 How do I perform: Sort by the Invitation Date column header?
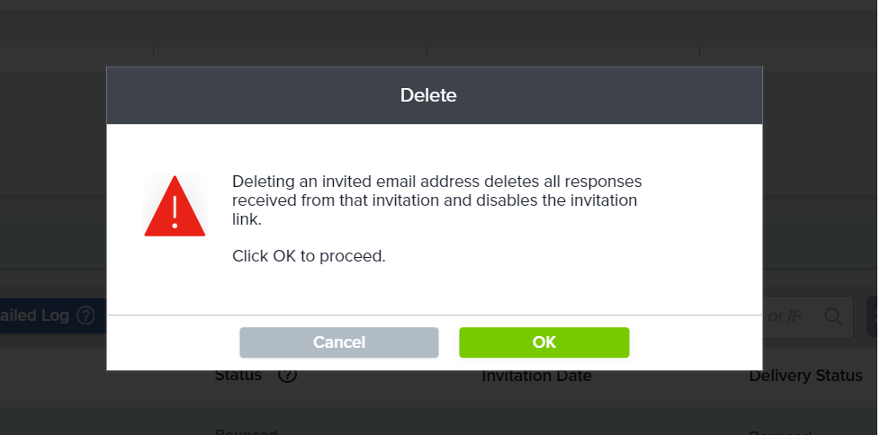536,376
